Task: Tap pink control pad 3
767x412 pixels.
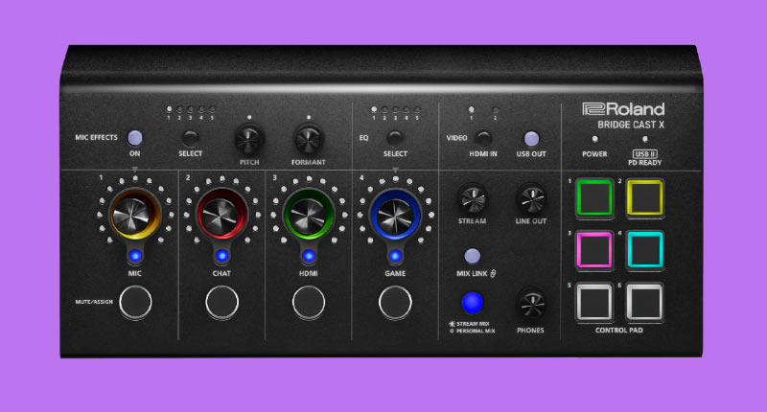Action: (x=594, y=250)
